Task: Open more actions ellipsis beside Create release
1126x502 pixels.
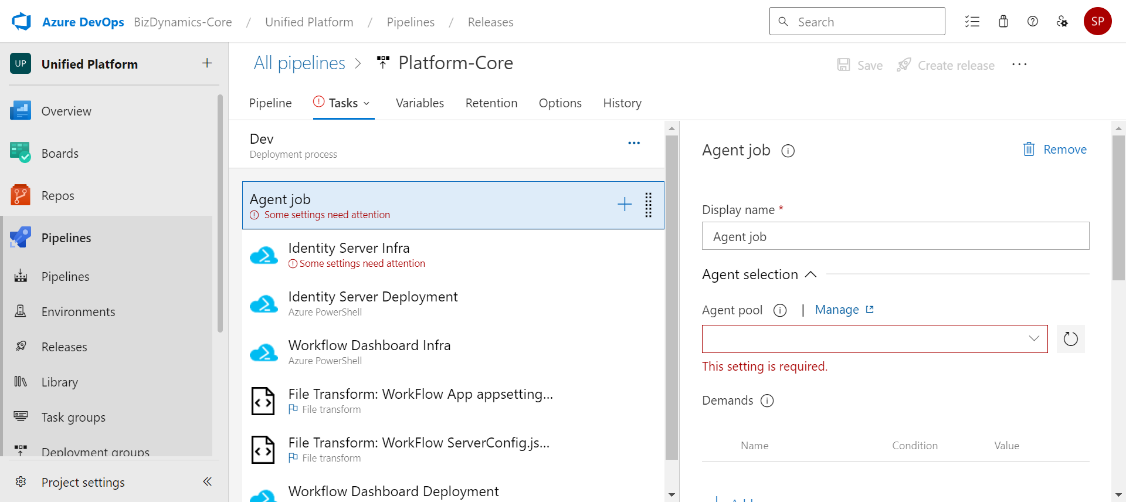Action: pos(1019,65)
